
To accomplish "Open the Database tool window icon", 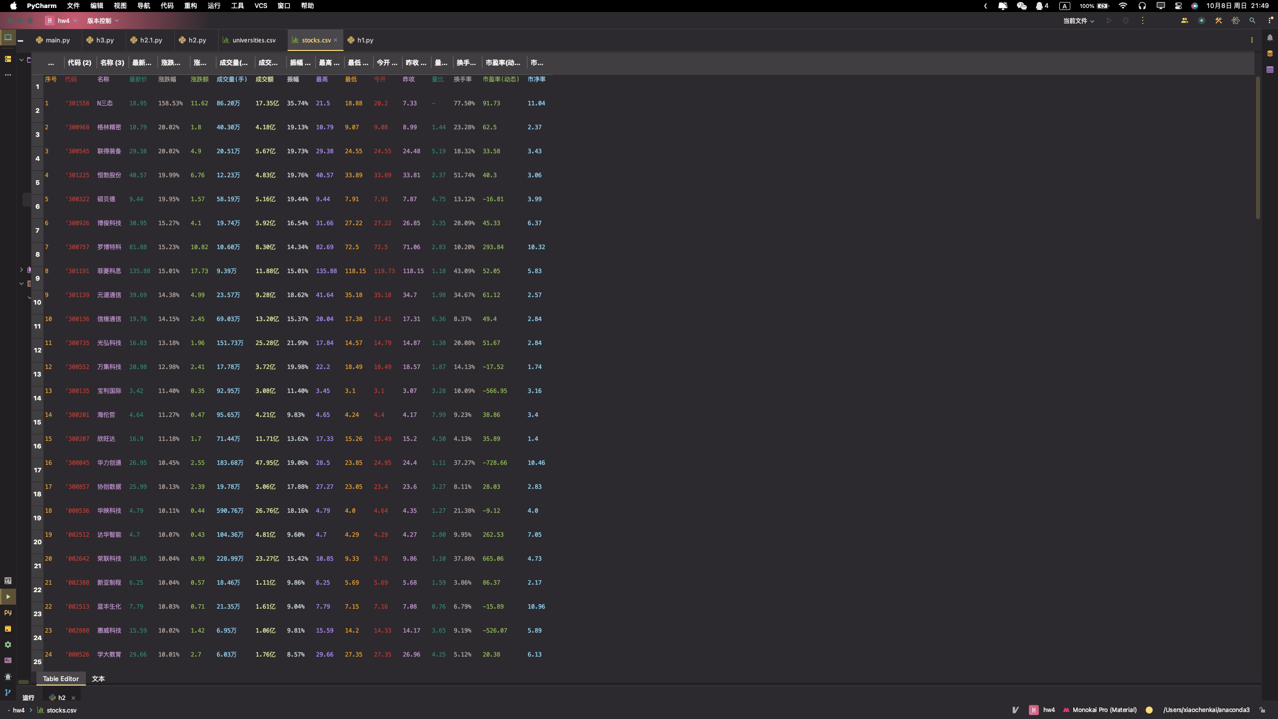I will 1270,53.
